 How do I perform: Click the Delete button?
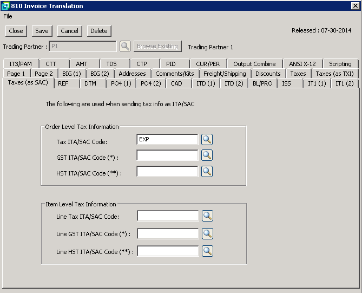pyautogui.click(x=98, y=31)
